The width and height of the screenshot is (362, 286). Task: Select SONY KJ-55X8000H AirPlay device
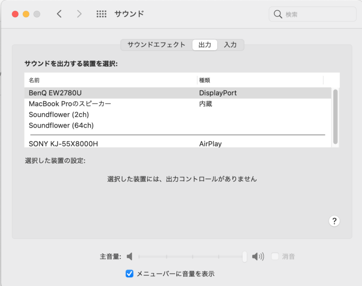coord(178,144)
